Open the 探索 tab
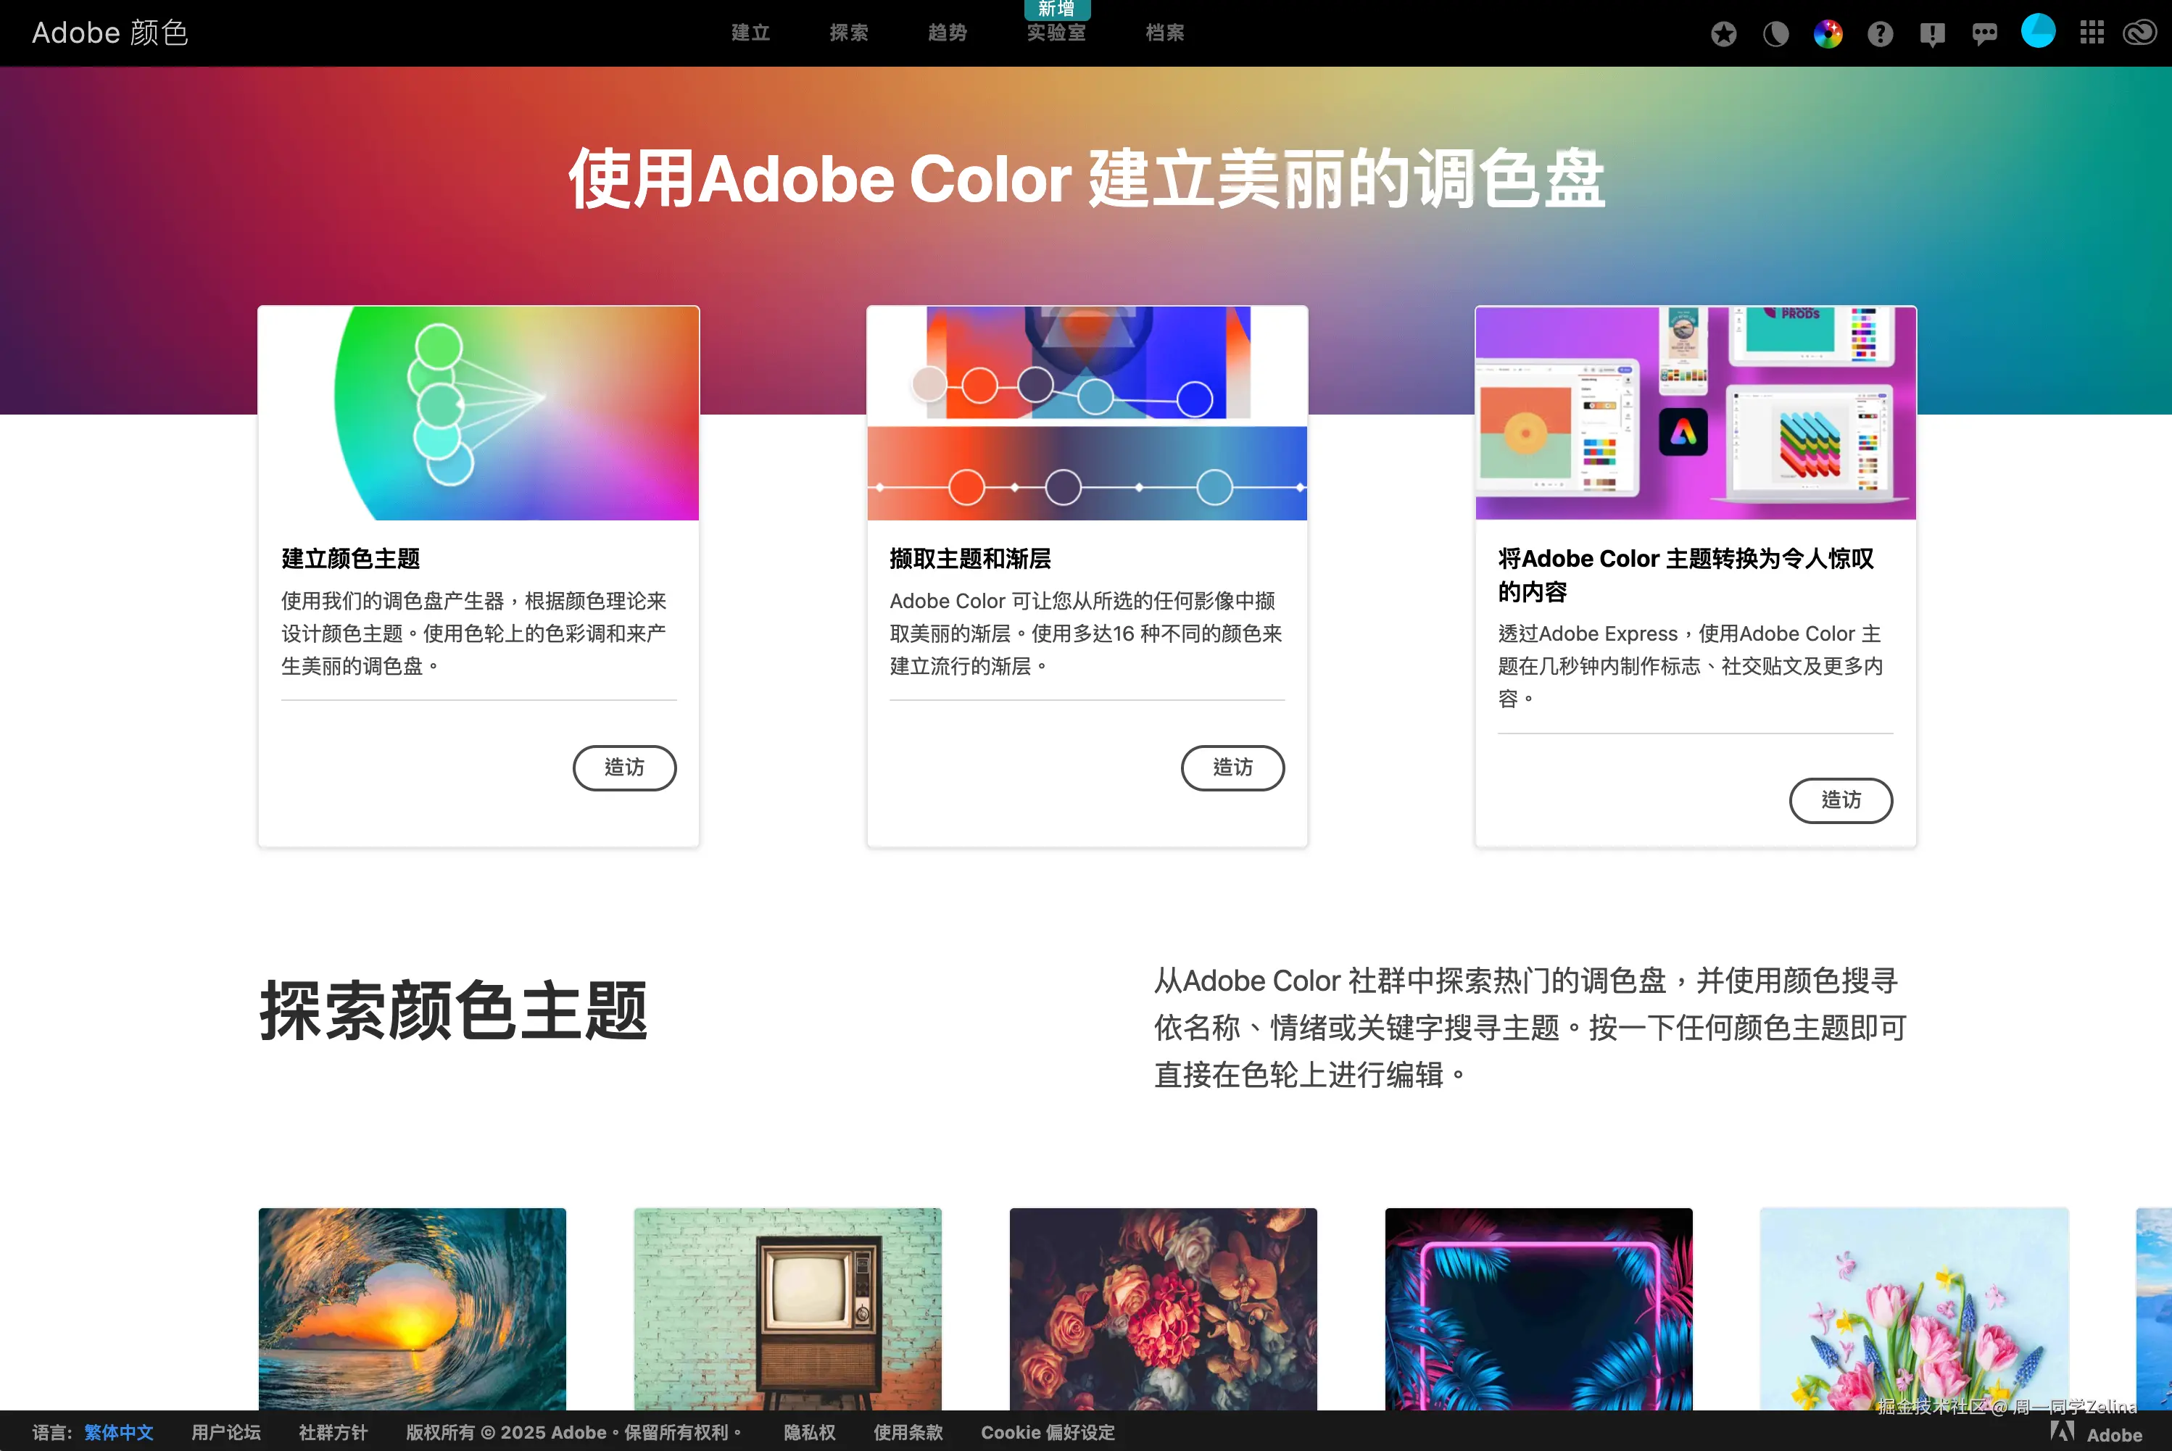The width and height of the screenshot is (2172, 1451). (x=849, y=33)
